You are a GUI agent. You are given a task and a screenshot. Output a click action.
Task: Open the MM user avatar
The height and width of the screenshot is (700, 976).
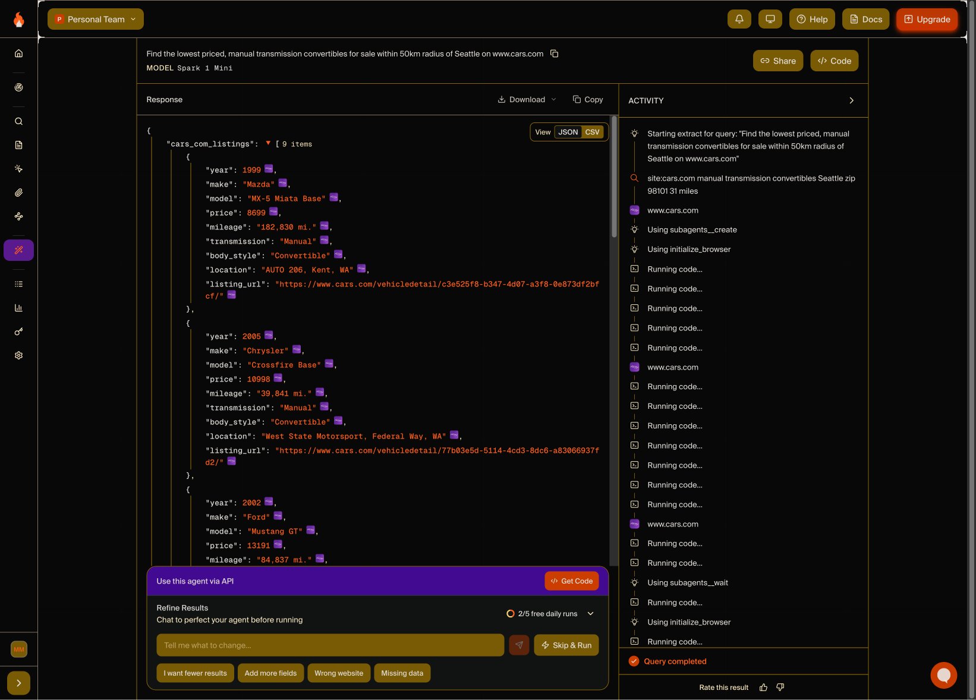(19, 649)
